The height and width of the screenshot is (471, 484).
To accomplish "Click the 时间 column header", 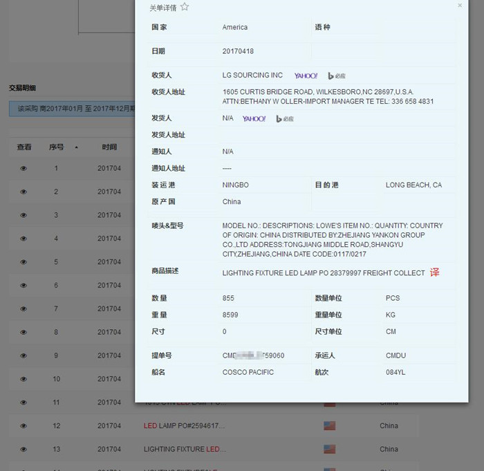I will tap(109, 147).
